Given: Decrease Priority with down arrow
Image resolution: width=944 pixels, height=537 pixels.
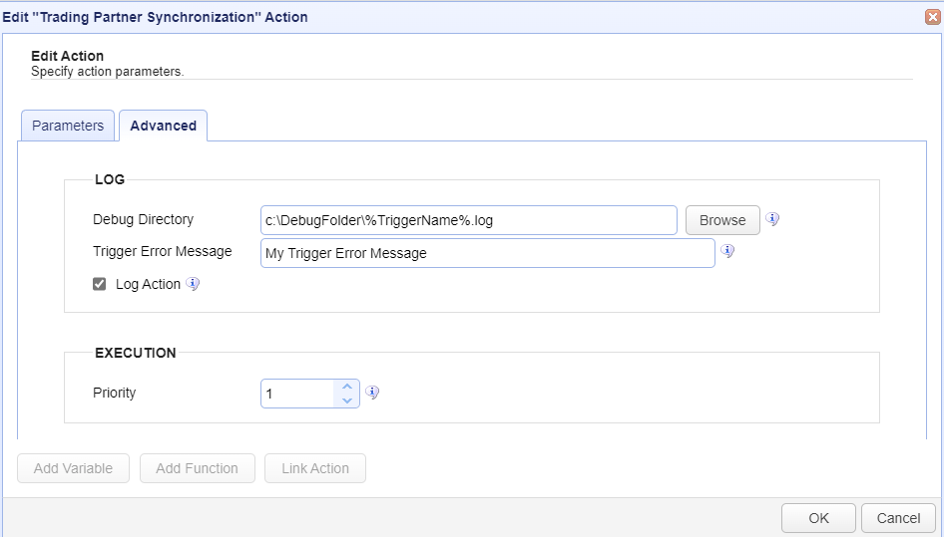Looking at the screenshot, I should 347,401.
